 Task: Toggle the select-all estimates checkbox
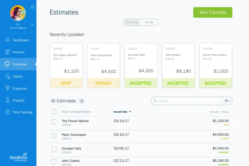(54, 111)
